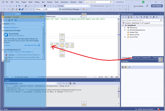The width and height of the screenshot is (165, 111).
Task: Open Live Share
Action: (138, 6)
